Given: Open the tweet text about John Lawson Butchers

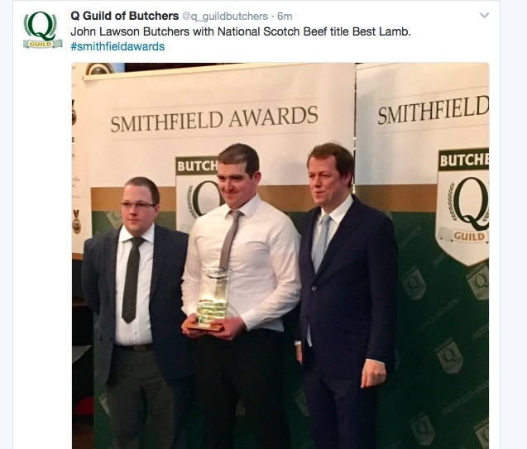Looking at the screenshot, I should pos(241,31).
